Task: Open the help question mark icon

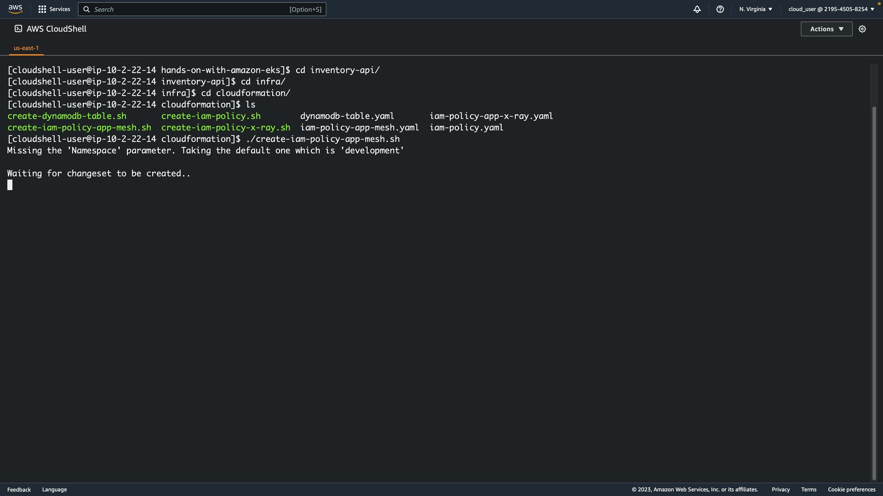Action: tap(720, 9)
